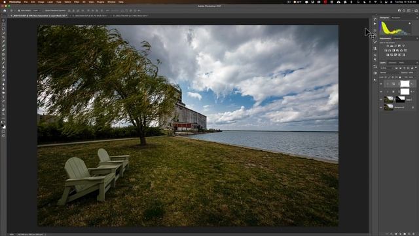This screenshot has width=419, height=236.
Task: Switch to the second document tab
Action: 90,16
